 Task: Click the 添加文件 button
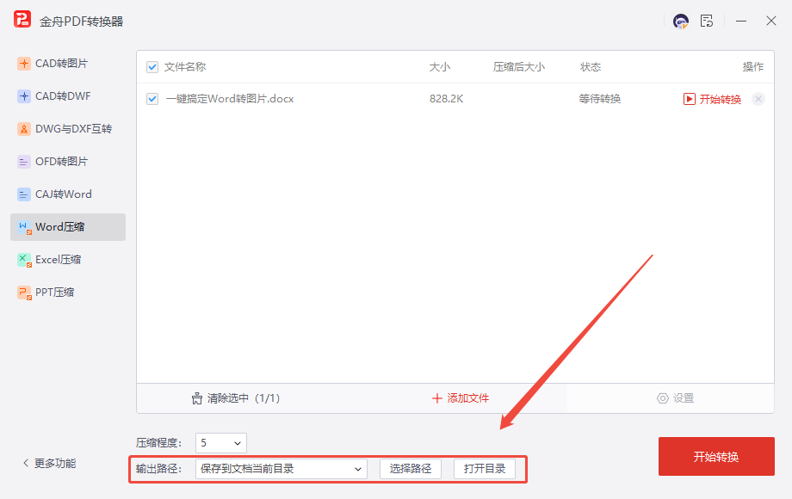461,398
